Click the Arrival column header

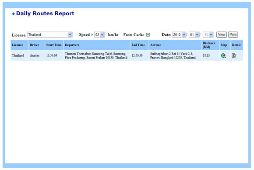pyautogui.click(x=175, y=45)
